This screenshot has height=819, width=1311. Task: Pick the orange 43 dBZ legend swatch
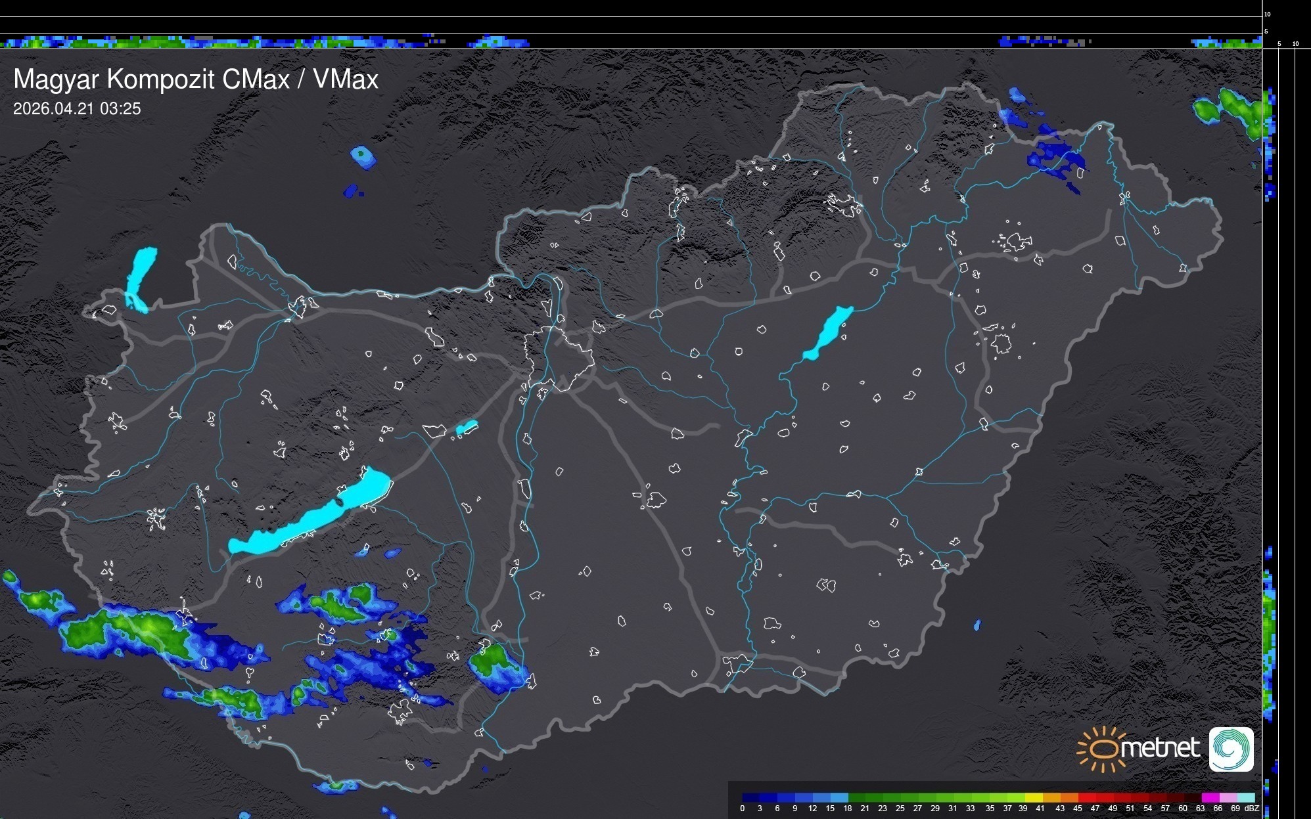point(1069,797)
